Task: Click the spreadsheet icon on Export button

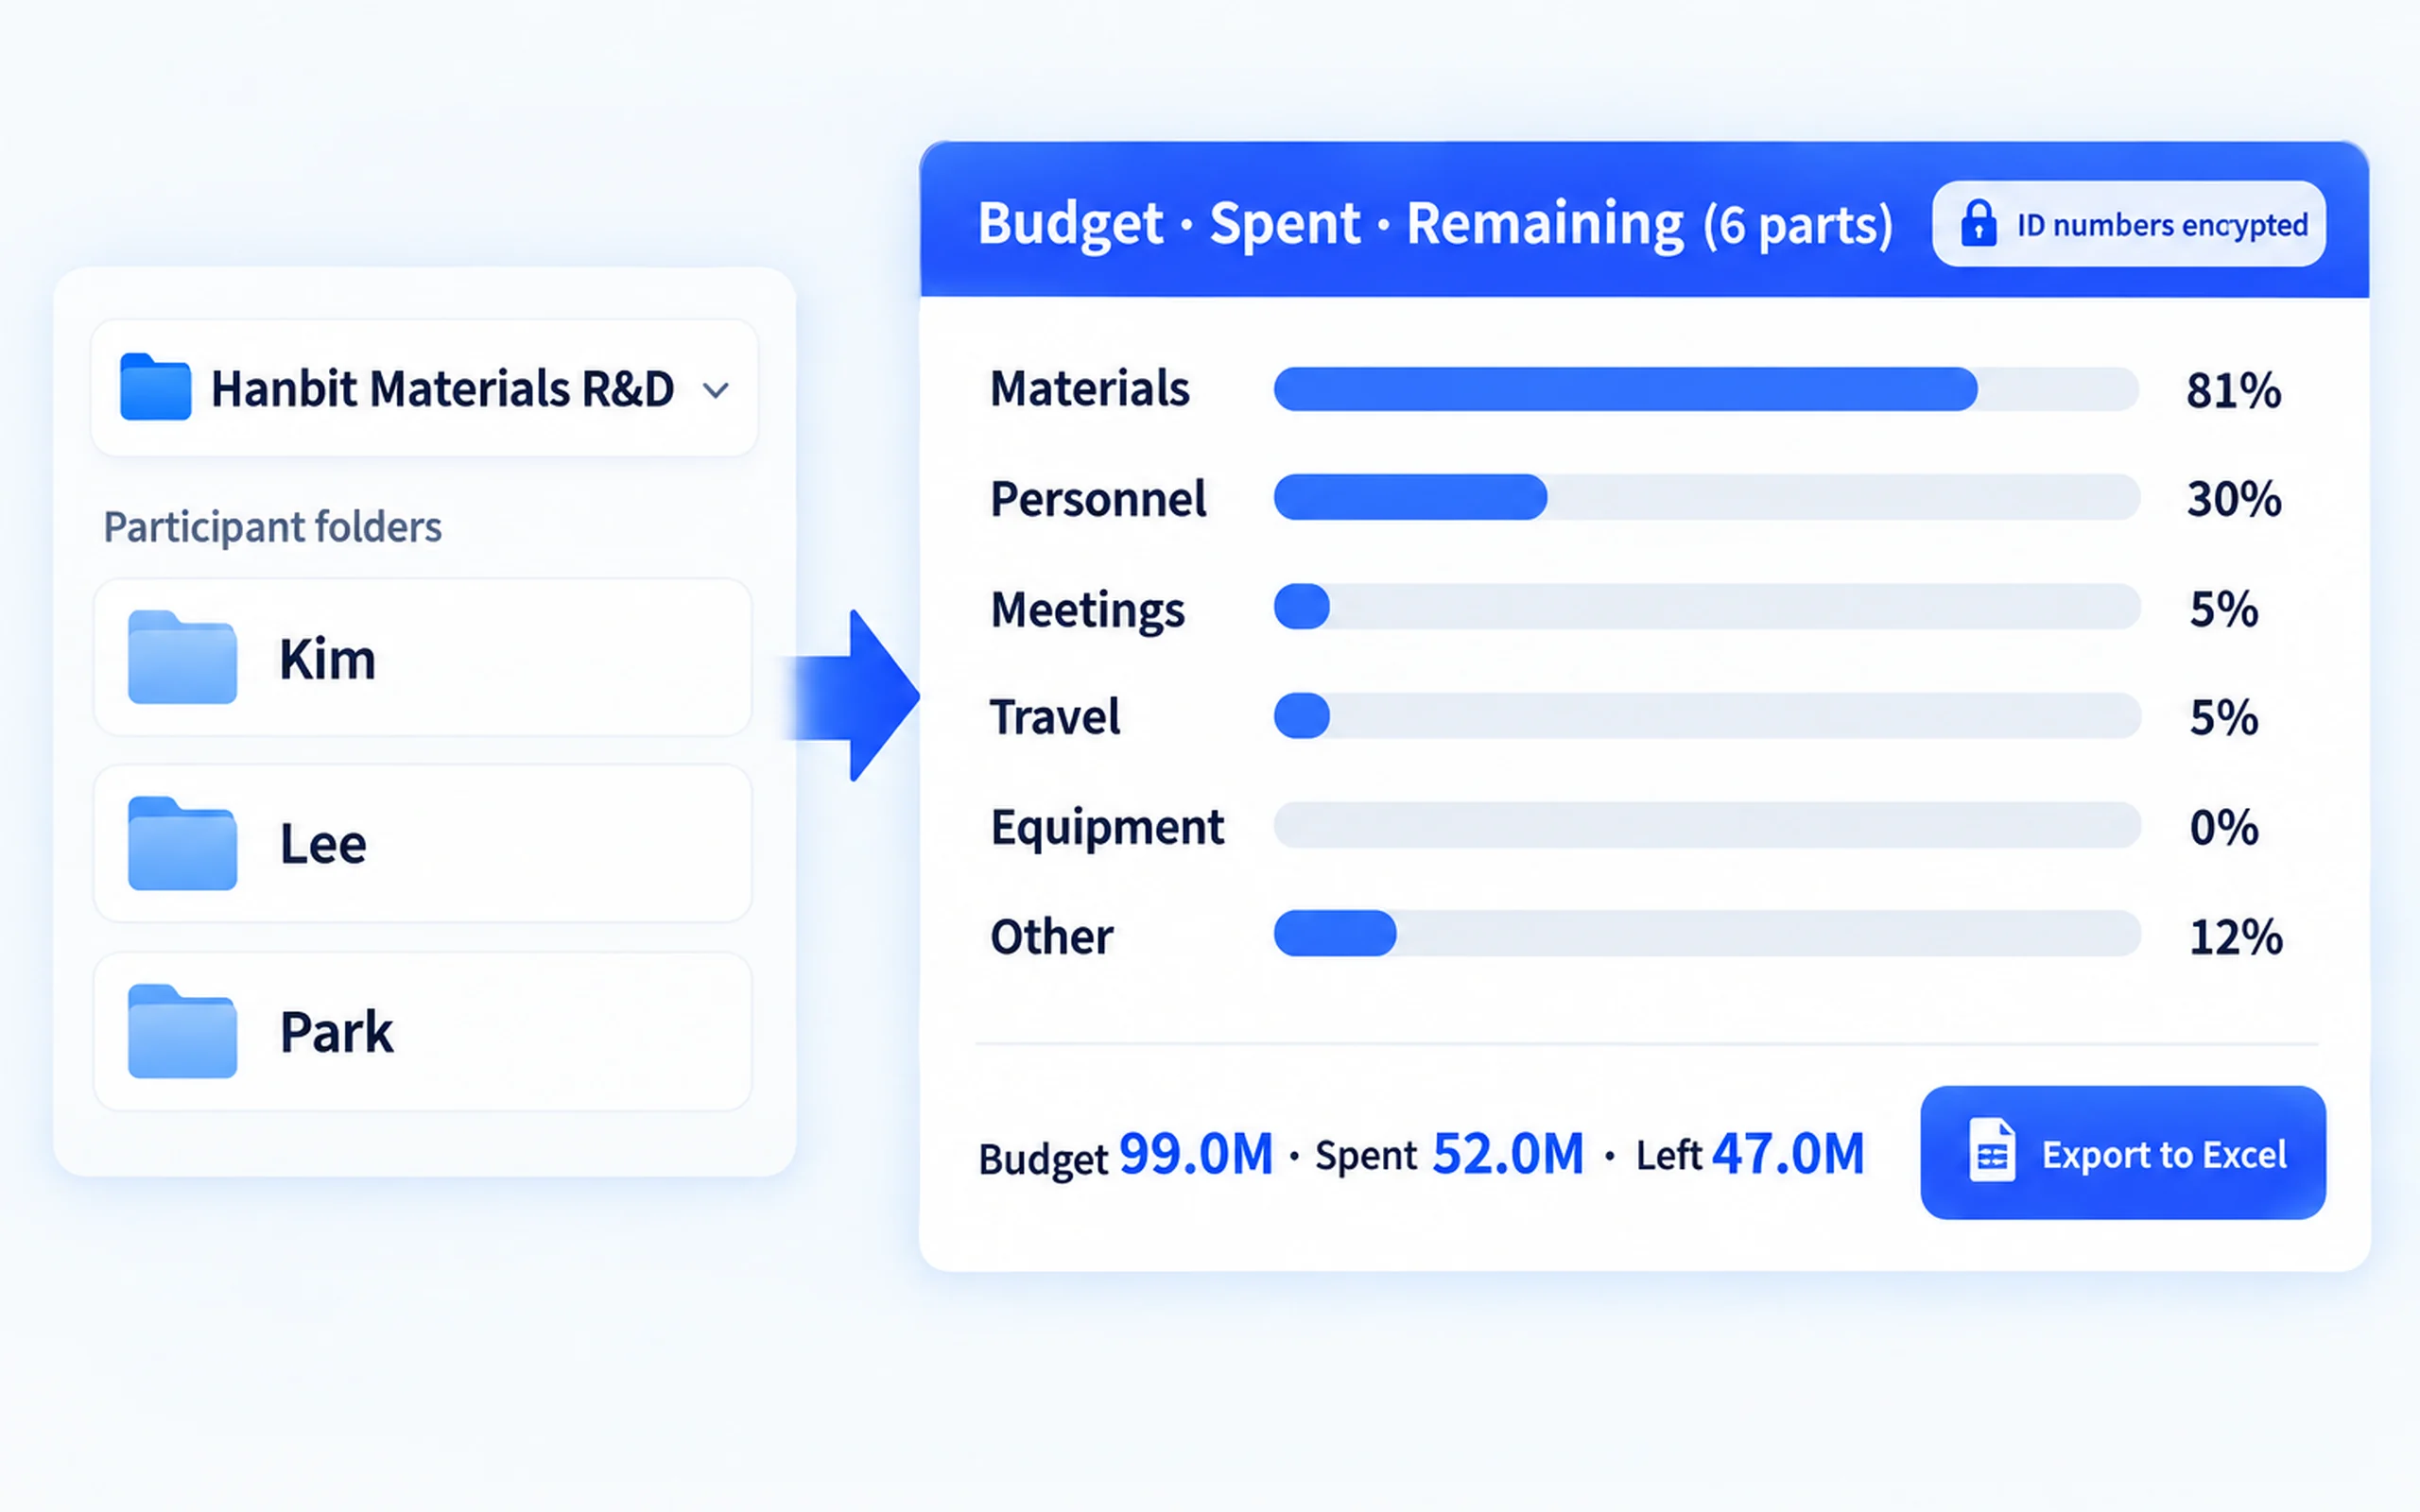Action: [x=1991, y=1151]
